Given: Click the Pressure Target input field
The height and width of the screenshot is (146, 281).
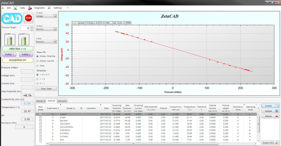Looking at the screenshot, I should pos(25,28).
